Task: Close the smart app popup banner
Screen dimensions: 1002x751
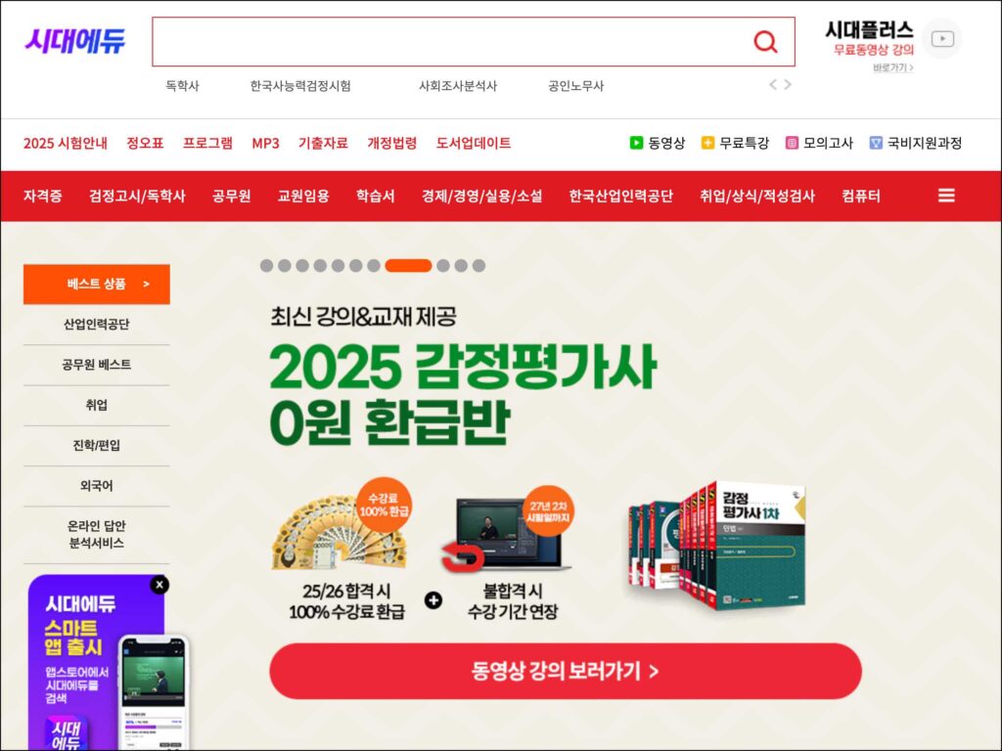Action: [159, 585]
